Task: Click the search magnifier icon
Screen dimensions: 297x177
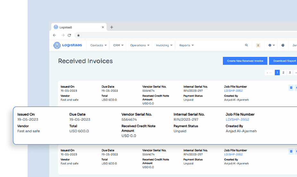Action: pyautogui.click(x=246, y=45)
